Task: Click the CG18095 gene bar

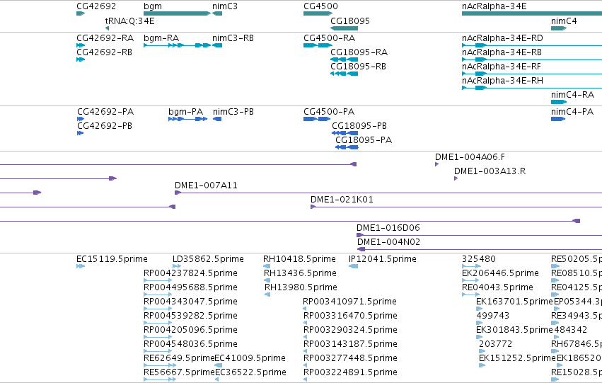Action: click(344, 28)
